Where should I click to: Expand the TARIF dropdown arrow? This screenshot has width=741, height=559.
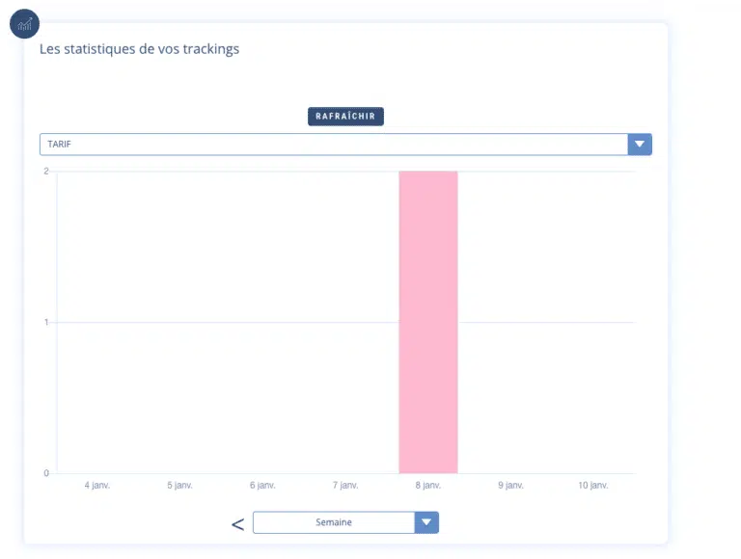[x=640, y=145]
